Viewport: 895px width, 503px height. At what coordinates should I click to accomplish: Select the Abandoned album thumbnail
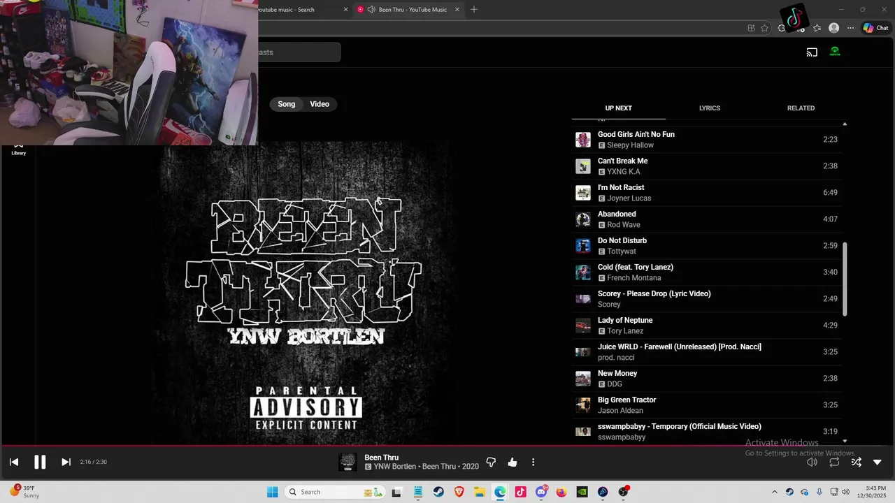[x=583, y=219]
